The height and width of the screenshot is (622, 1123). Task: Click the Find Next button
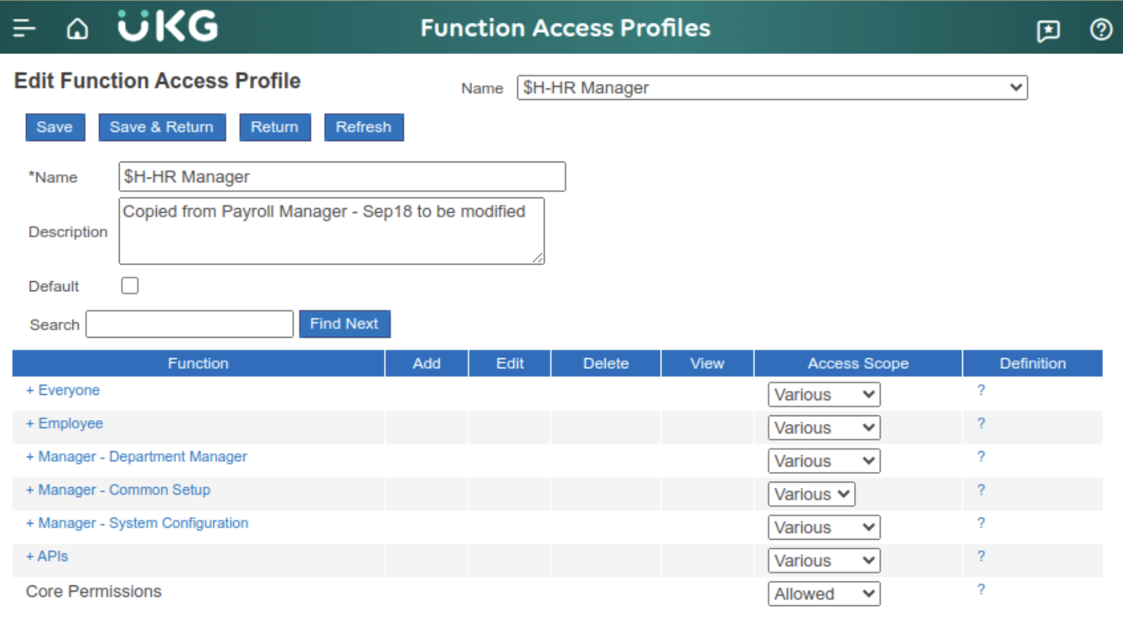pyautogui.click(x=344, y=324)
